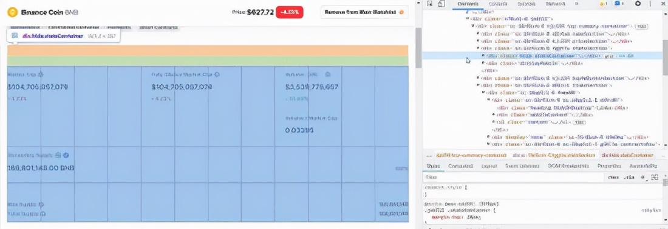This screenshot has height=229, width=668.
Task: Open DevTools settings gear icon
Action: pyautogui.click(x=638, y=4)
